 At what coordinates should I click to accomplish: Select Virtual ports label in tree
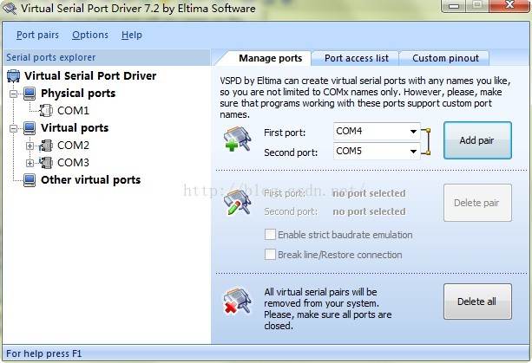[75, 127]
